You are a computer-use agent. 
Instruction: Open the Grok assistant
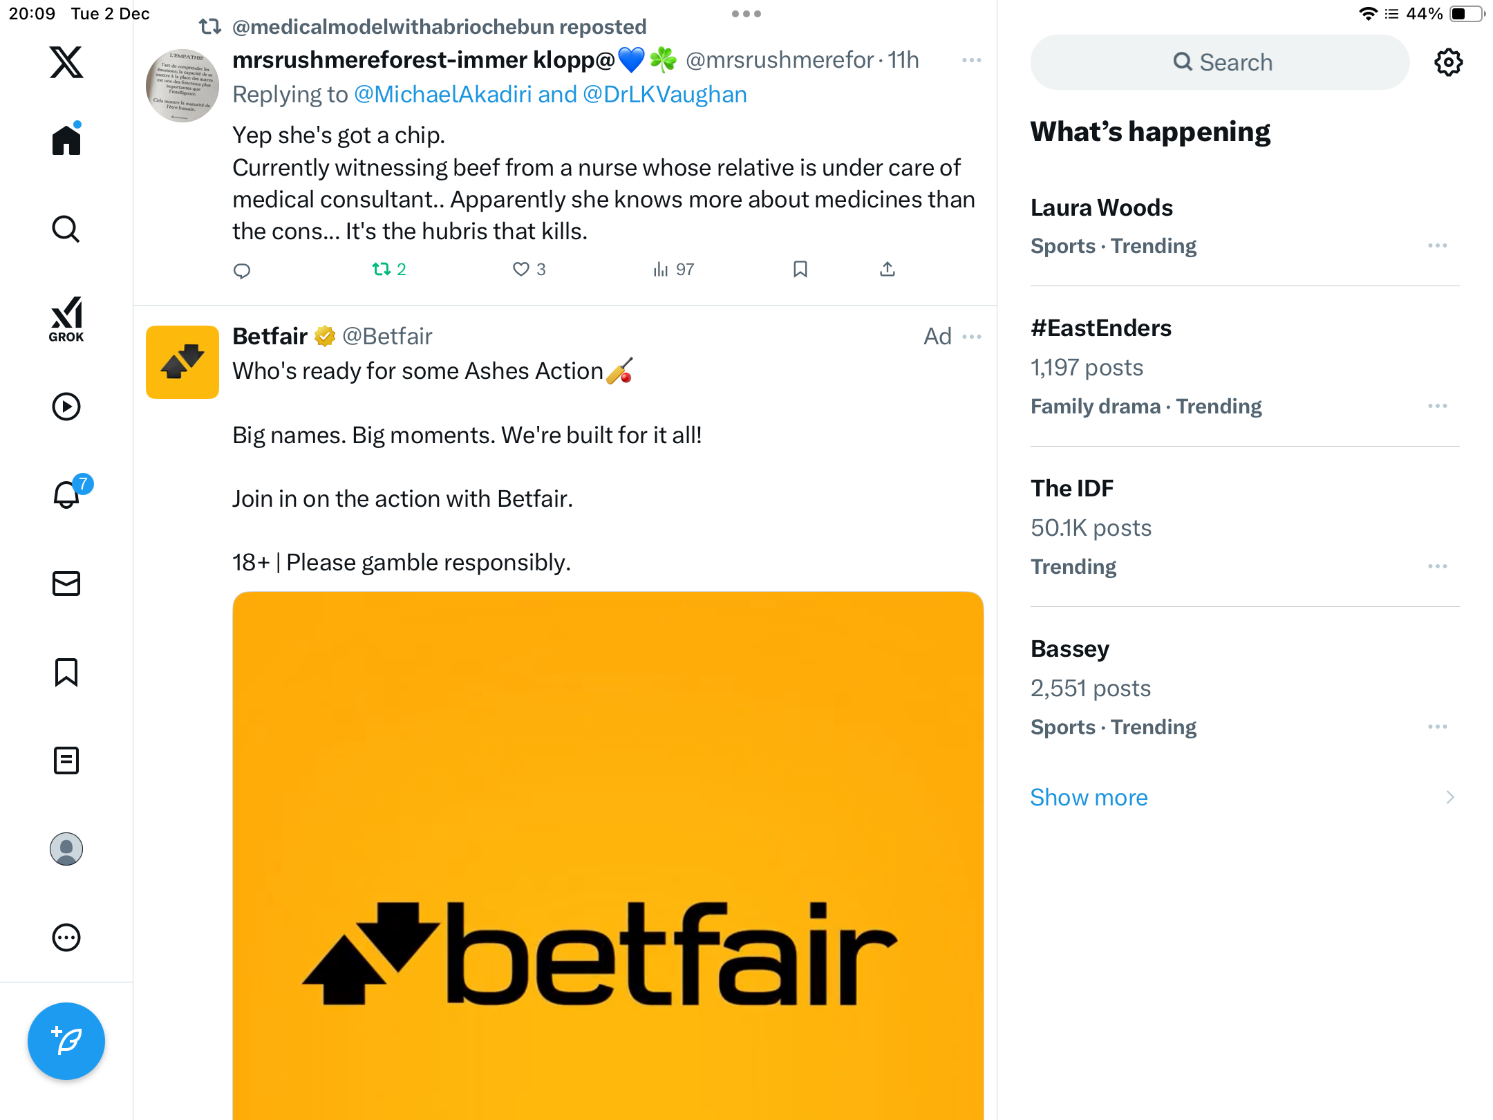click(x=66, y=319)
